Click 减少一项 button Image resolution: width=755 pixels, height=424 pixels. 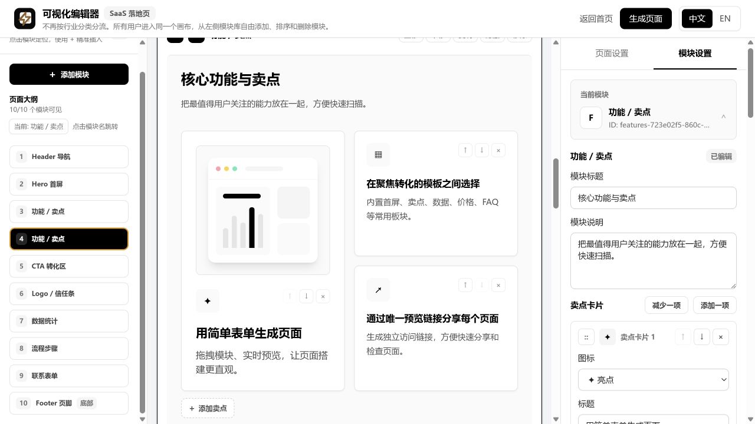pyautogui.click(x=667, y=305)
